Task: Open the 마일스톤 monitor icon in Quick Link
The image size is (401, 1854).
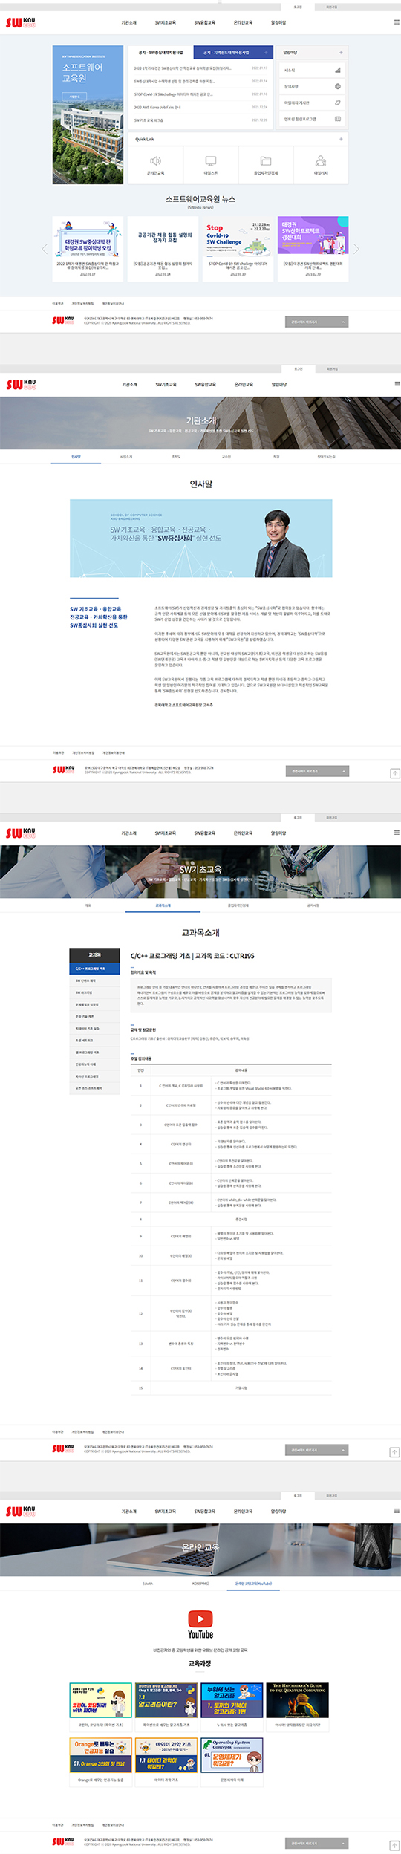Action: tap(211, 161)
